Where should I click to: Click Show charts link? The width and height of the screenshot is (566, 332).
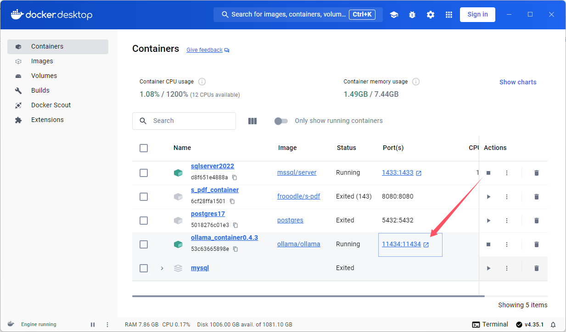[518, 82]
